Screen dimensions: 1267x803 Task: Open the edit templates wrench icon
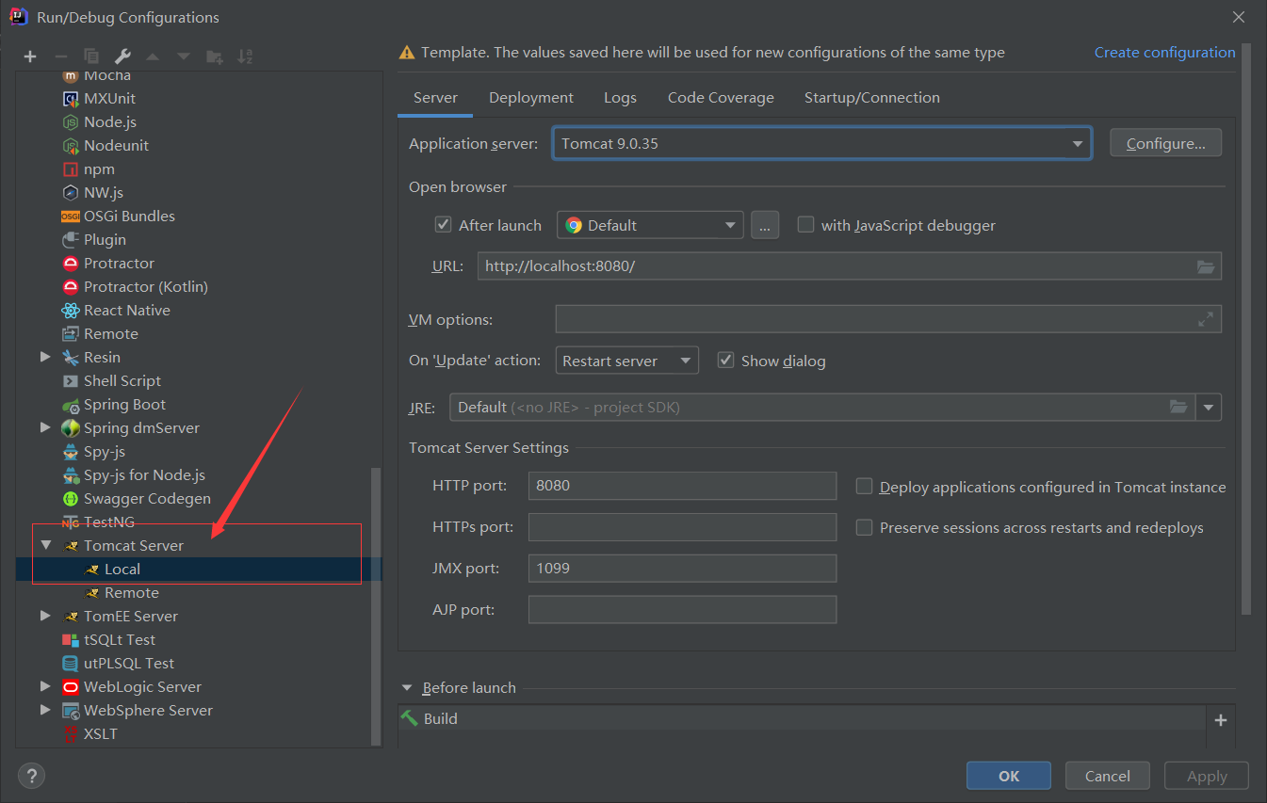coord(122,56)
